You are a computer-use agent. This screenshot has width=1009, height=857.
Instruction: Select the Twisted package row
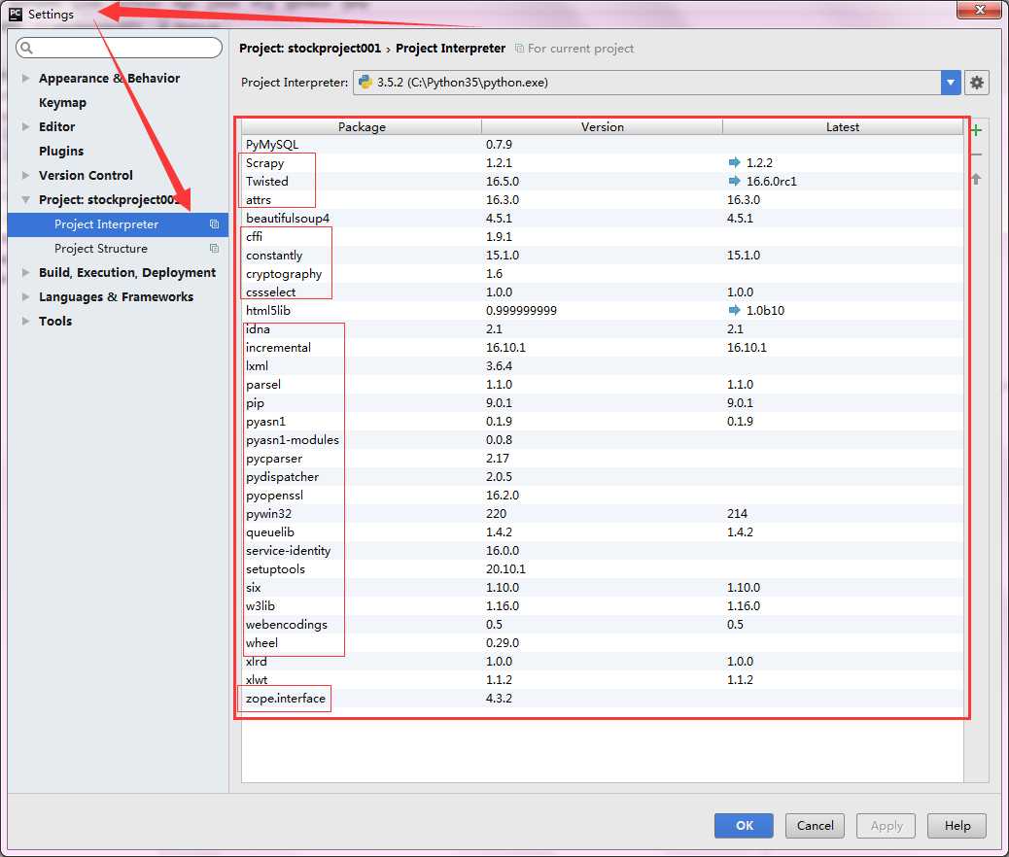pos(603,182)
